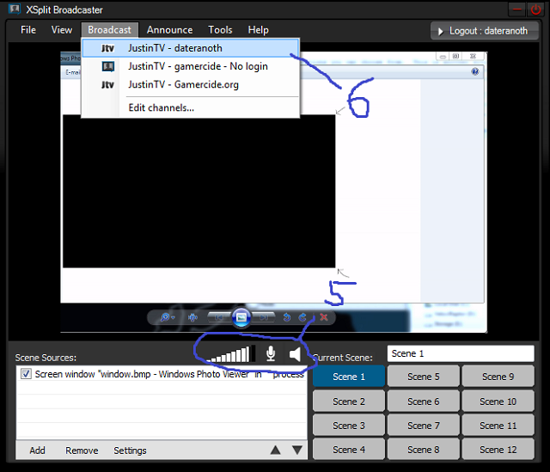Click rotate clockwise icon in Photo Viewer
The height and width of the screenshot is (472, 550).
click(x=302, y=317)
